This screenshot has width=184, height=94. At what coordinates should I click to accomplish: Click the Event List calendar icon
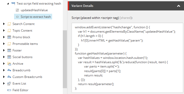point(9,84)
